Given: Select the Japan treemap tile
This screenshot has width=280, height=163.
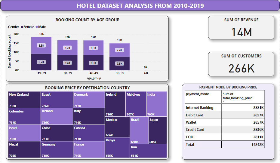Looking at the screenshot, I should pos(158,131).
